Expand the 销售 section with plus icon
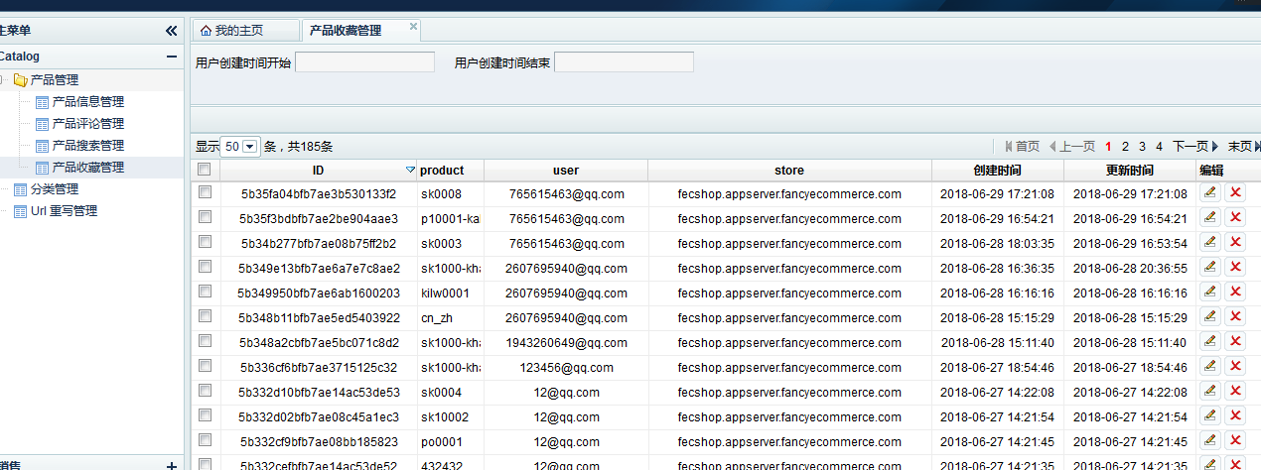This screenshot has height=470, width=1261. click(x=172, y=464)
